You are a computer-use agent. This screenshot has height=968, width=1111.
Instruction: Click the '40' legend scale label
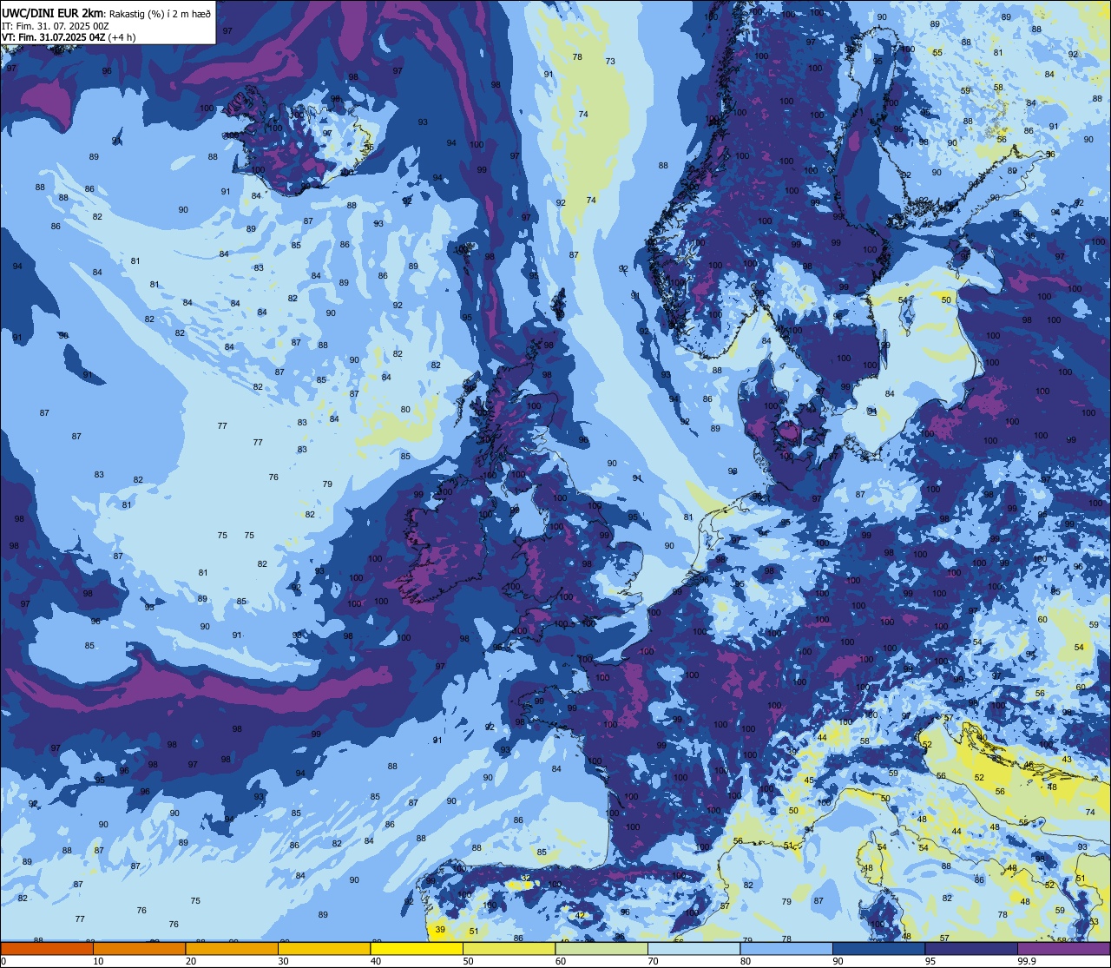[x=376, y=961]
